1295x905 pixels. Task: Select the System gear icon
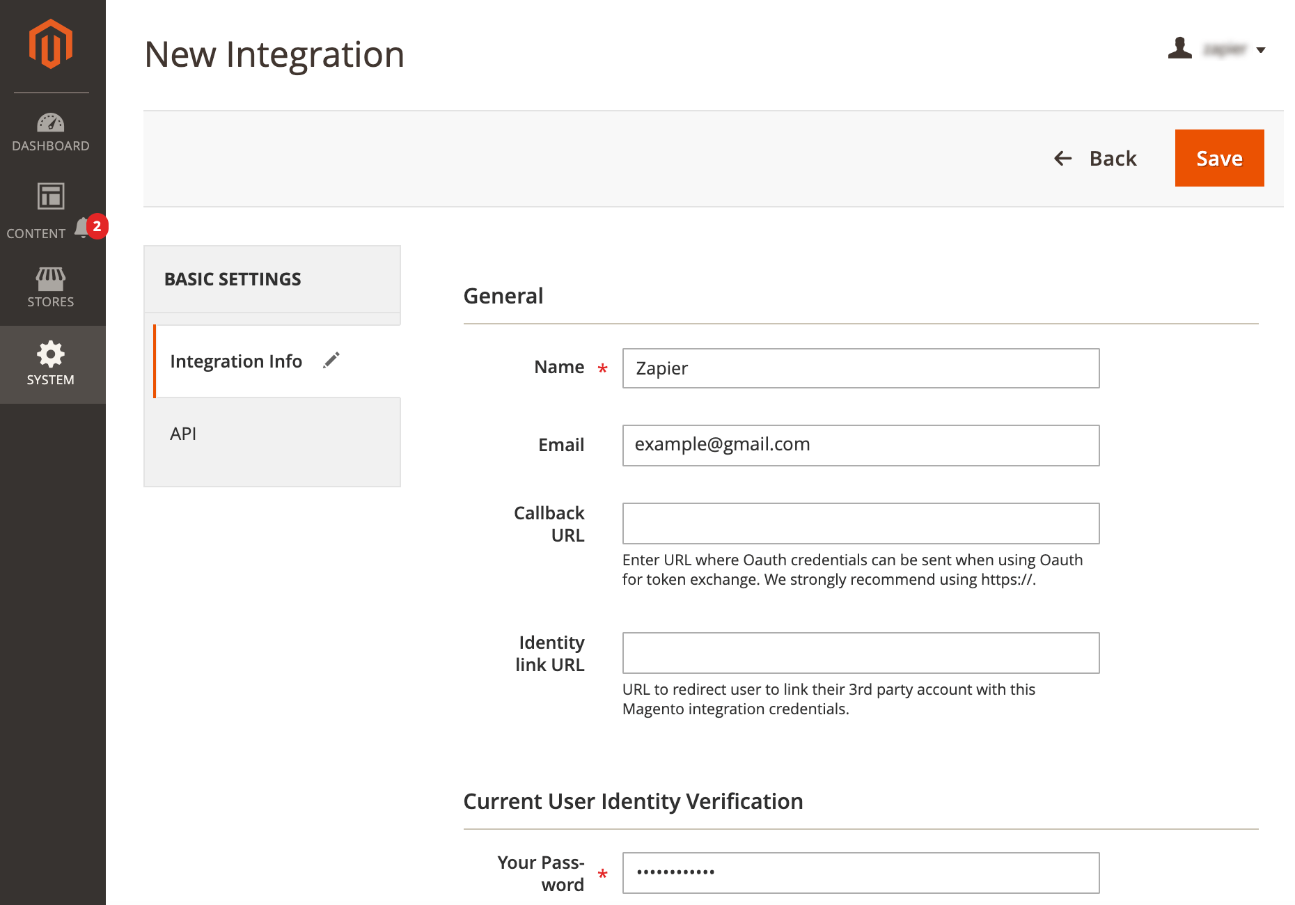(51, 355)
